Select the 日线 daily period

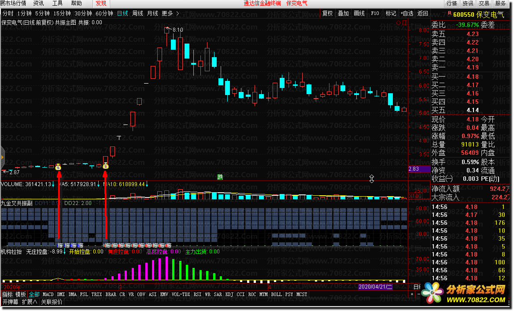[x=122, y=14]
